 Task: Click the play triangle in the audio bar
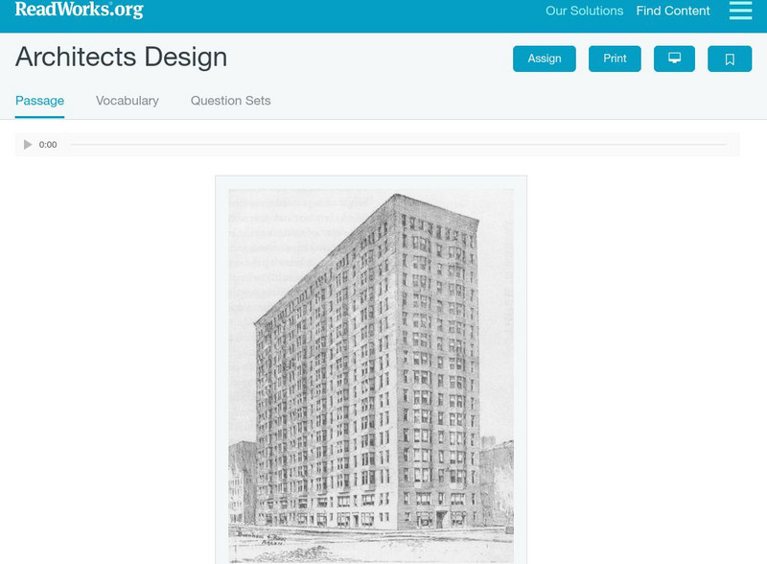point(26,145)
